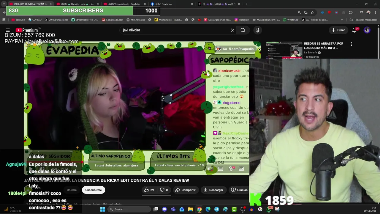Open Camtasia green icon on taskbar
This screenshot has width=380, height=214.
coord(234,209)
